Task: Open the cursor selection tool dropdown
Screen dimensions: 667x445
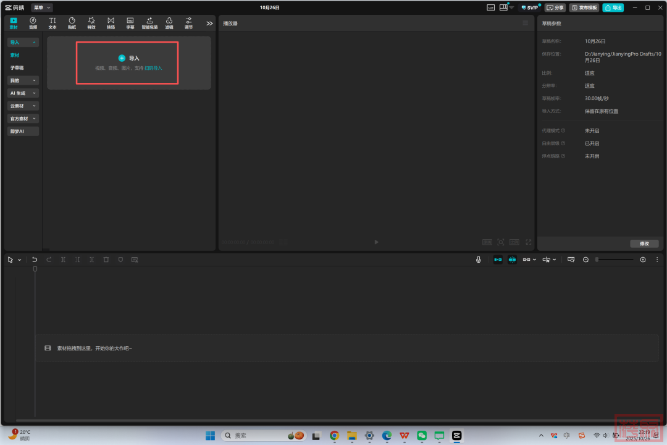Action: click(19, 260)
